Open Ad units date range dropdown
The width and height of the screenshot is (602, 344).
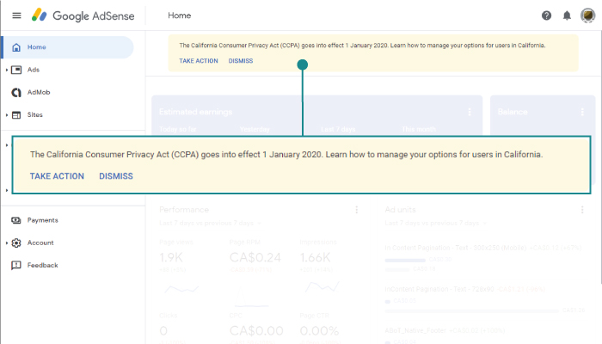click(436, 223)
